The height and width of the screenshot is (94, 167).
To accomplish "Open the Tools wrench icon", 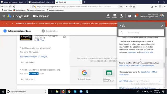I will point(121,16).
